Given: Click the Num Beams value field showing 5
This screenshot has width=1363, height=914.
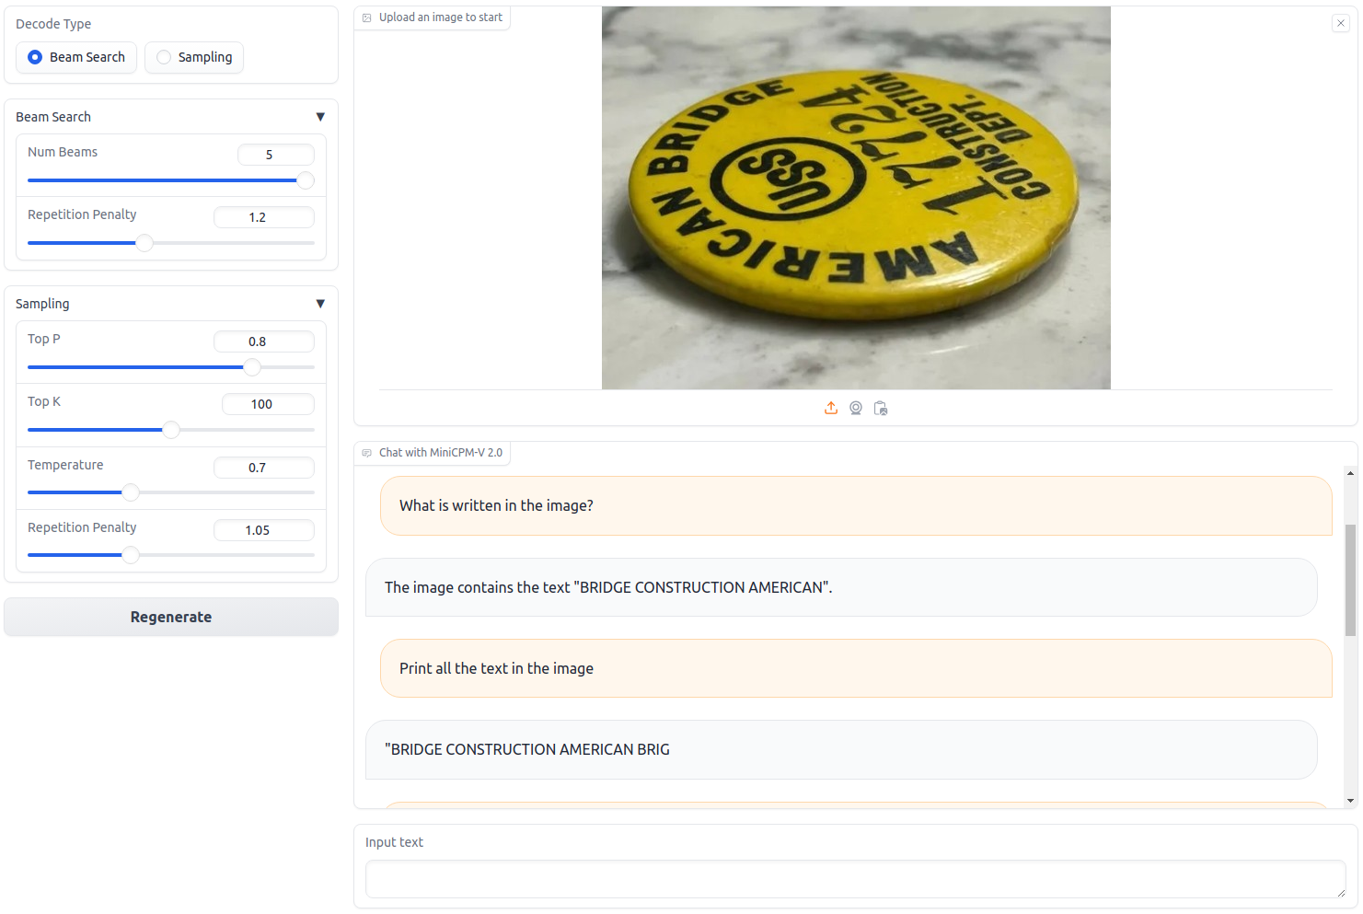Looking at the screenshot, I should pos(276,155).
